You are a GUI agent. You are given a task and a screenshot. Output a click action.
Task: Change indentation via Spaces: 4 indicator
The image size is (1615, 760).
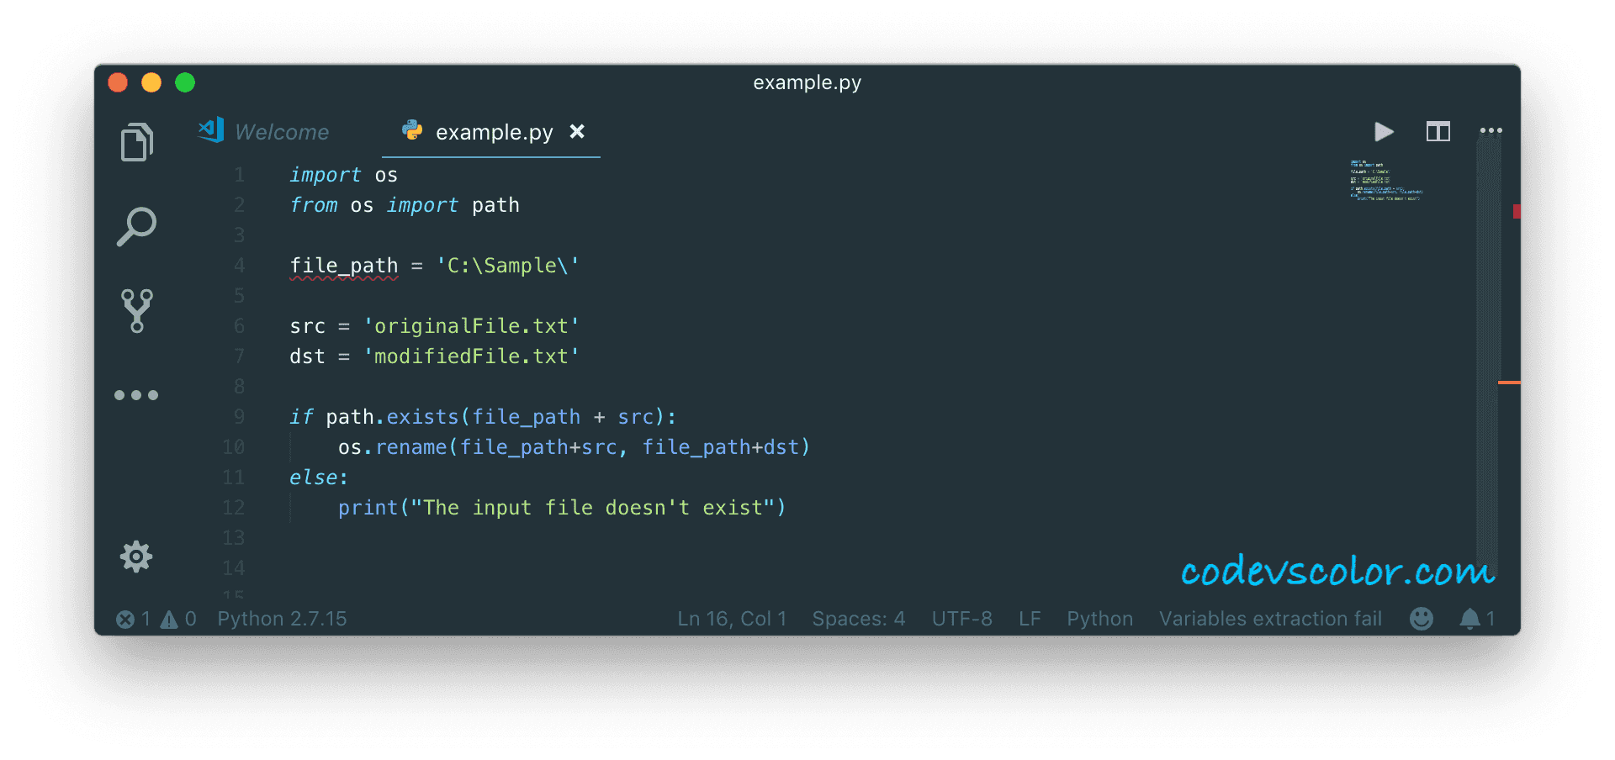tap(858, 619)
